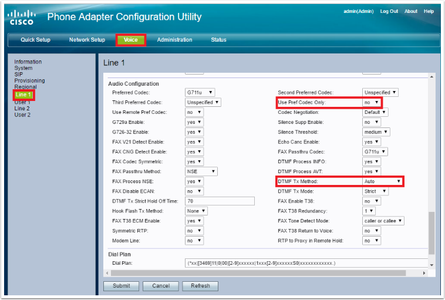Click the vertical scrollbar up arrow
The image size is (445, 300).
click(x=431, y=77)
